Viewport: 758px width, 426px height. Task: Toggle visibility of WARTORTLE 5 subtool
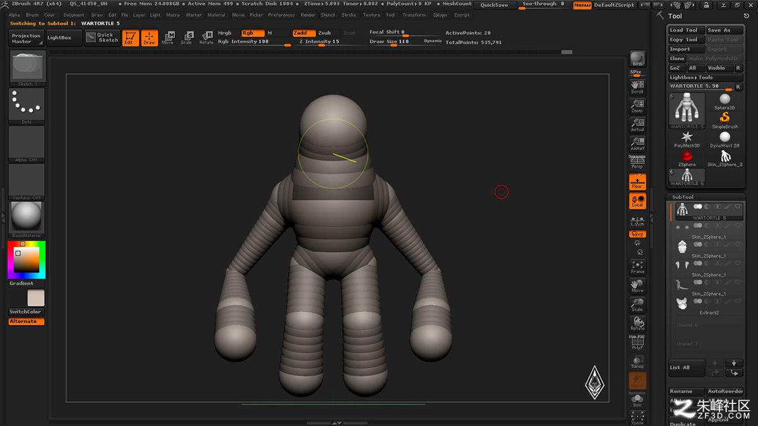click(738, 206)
